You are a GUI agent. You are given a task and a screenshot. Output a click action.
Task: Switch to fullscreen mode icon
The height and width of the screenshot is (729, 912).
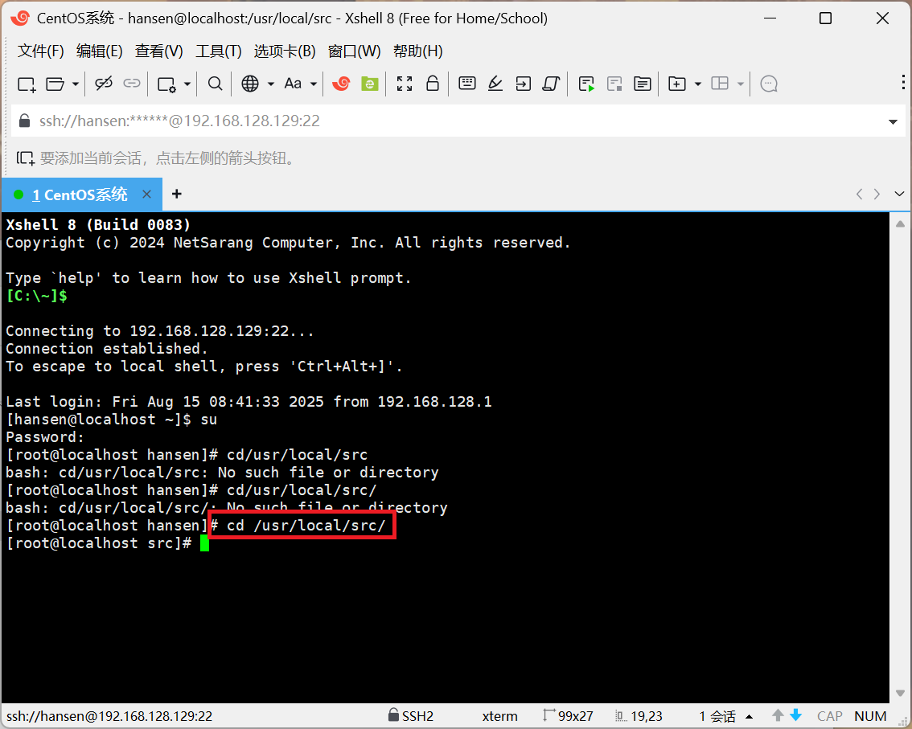pos(405,84)
